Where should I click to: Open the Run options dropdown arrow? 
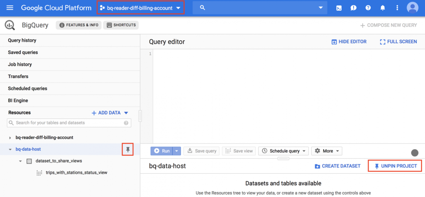click(x=177, y=151)
